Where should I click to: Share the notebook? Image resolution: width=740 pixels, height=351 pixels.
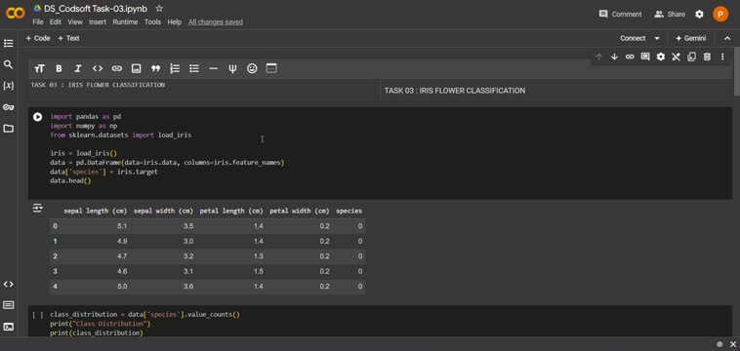pyautogui.click(x=669, y=14)
